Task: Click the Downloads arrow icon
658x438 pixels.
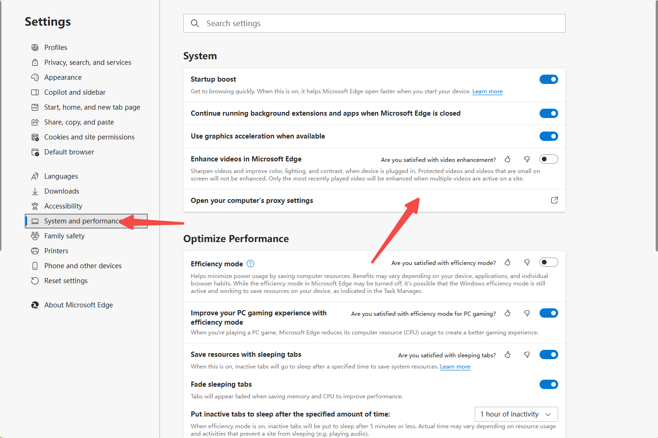Action: [x=35, y=191]
